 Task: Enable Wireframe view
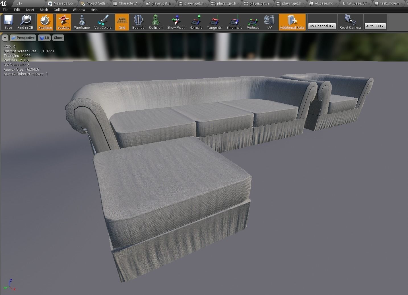click(x=82, y=22)
